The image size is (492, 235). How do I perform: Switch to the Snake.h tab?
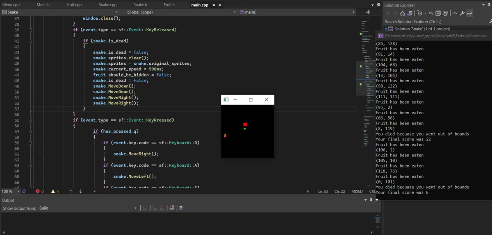coord(140,5)
